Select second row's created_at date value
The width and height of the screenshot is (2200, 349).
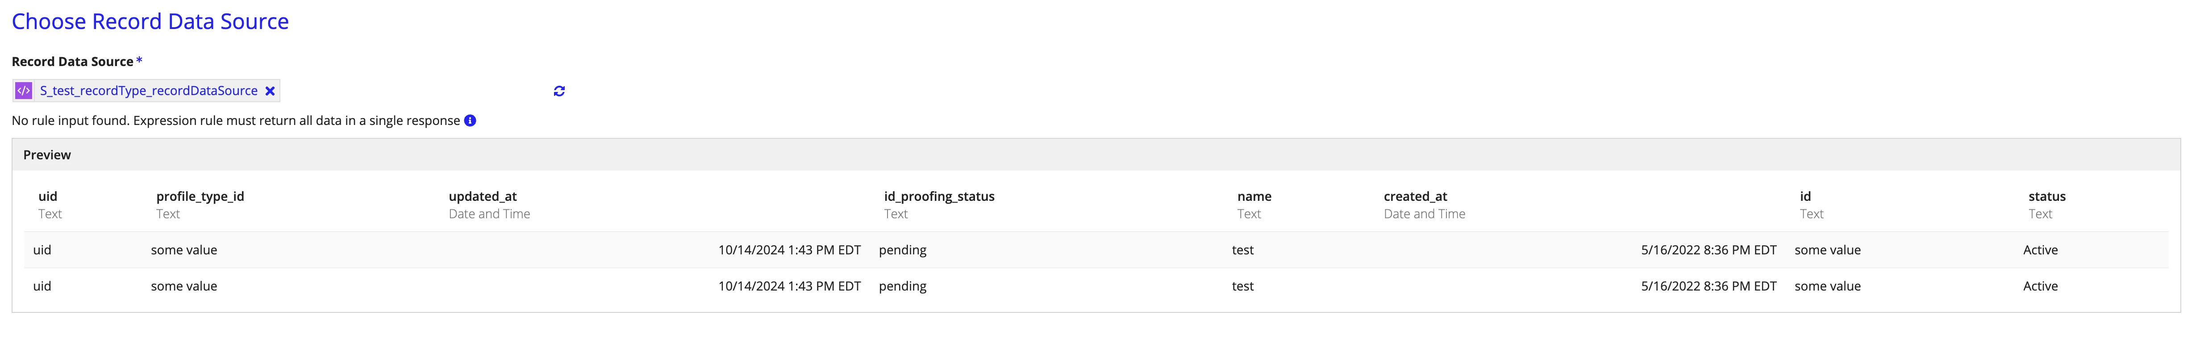click(x=1709, y=286)
